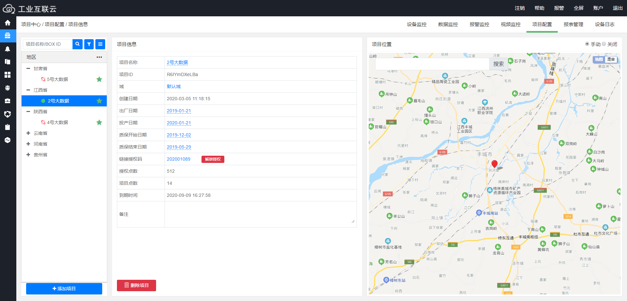Switch map to 地图 view

point(599,59)
